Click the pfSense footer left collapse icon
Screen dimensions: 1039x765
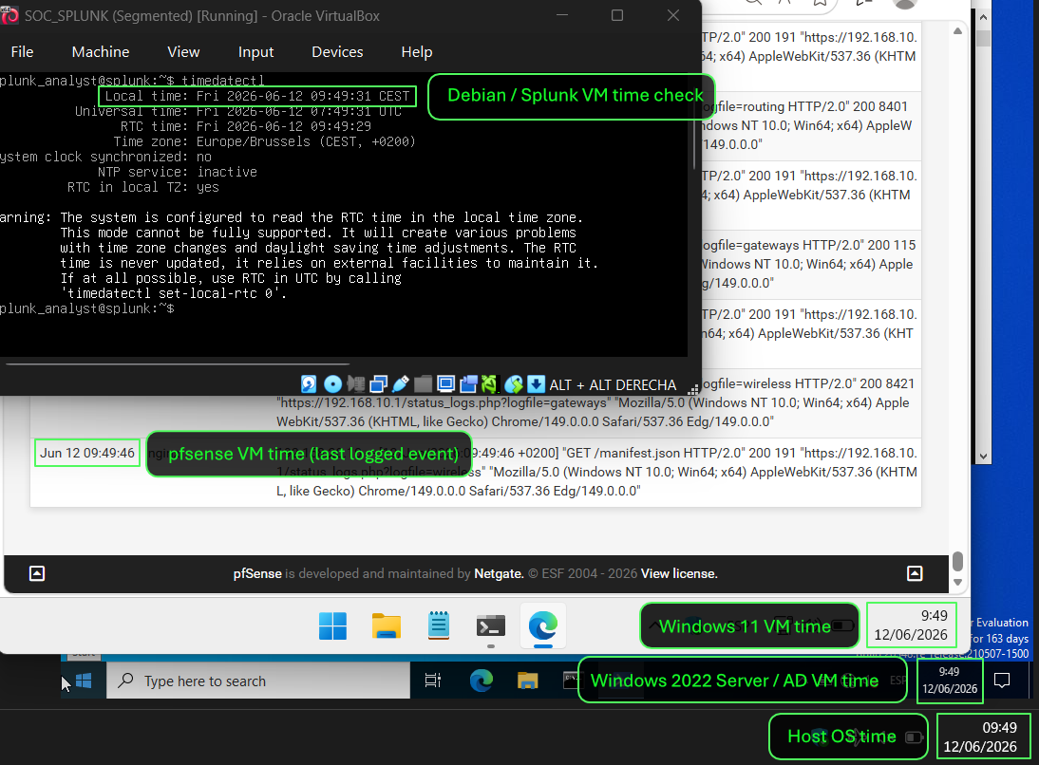tap(37, 573)
